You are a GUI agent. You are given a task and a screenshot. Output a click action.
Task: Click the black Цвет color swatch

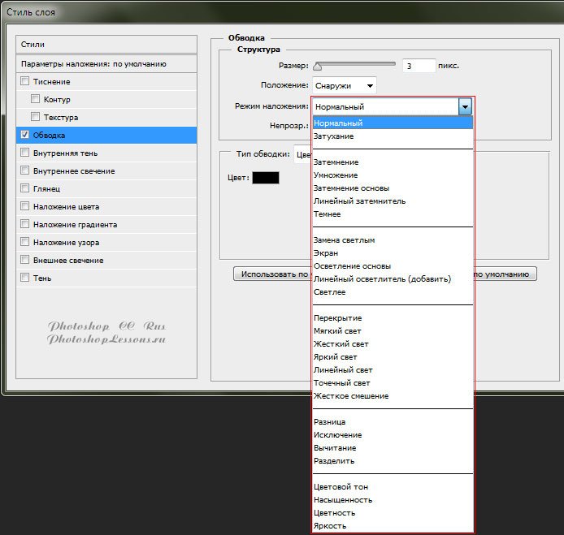point(266,178)
